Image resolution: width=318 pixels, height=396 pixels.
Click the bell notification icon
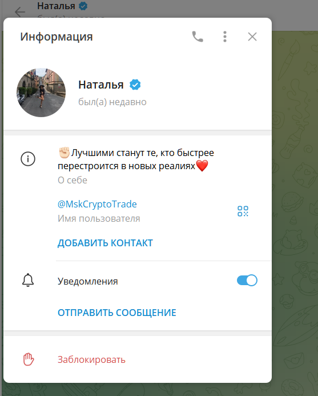[28, 280]
